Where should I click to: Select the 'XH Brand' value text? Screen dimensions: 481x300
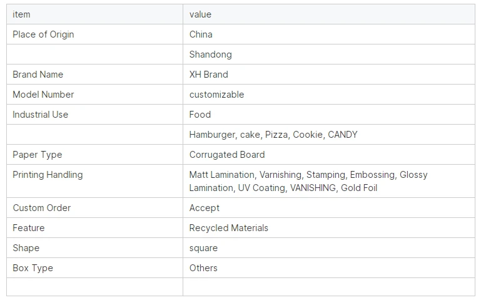(208, 75)
